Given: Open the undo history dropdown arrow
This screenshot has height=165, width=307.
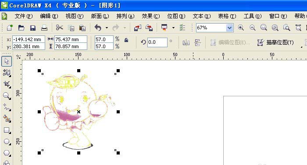Looking at the screenshot, I should [107, 28].
